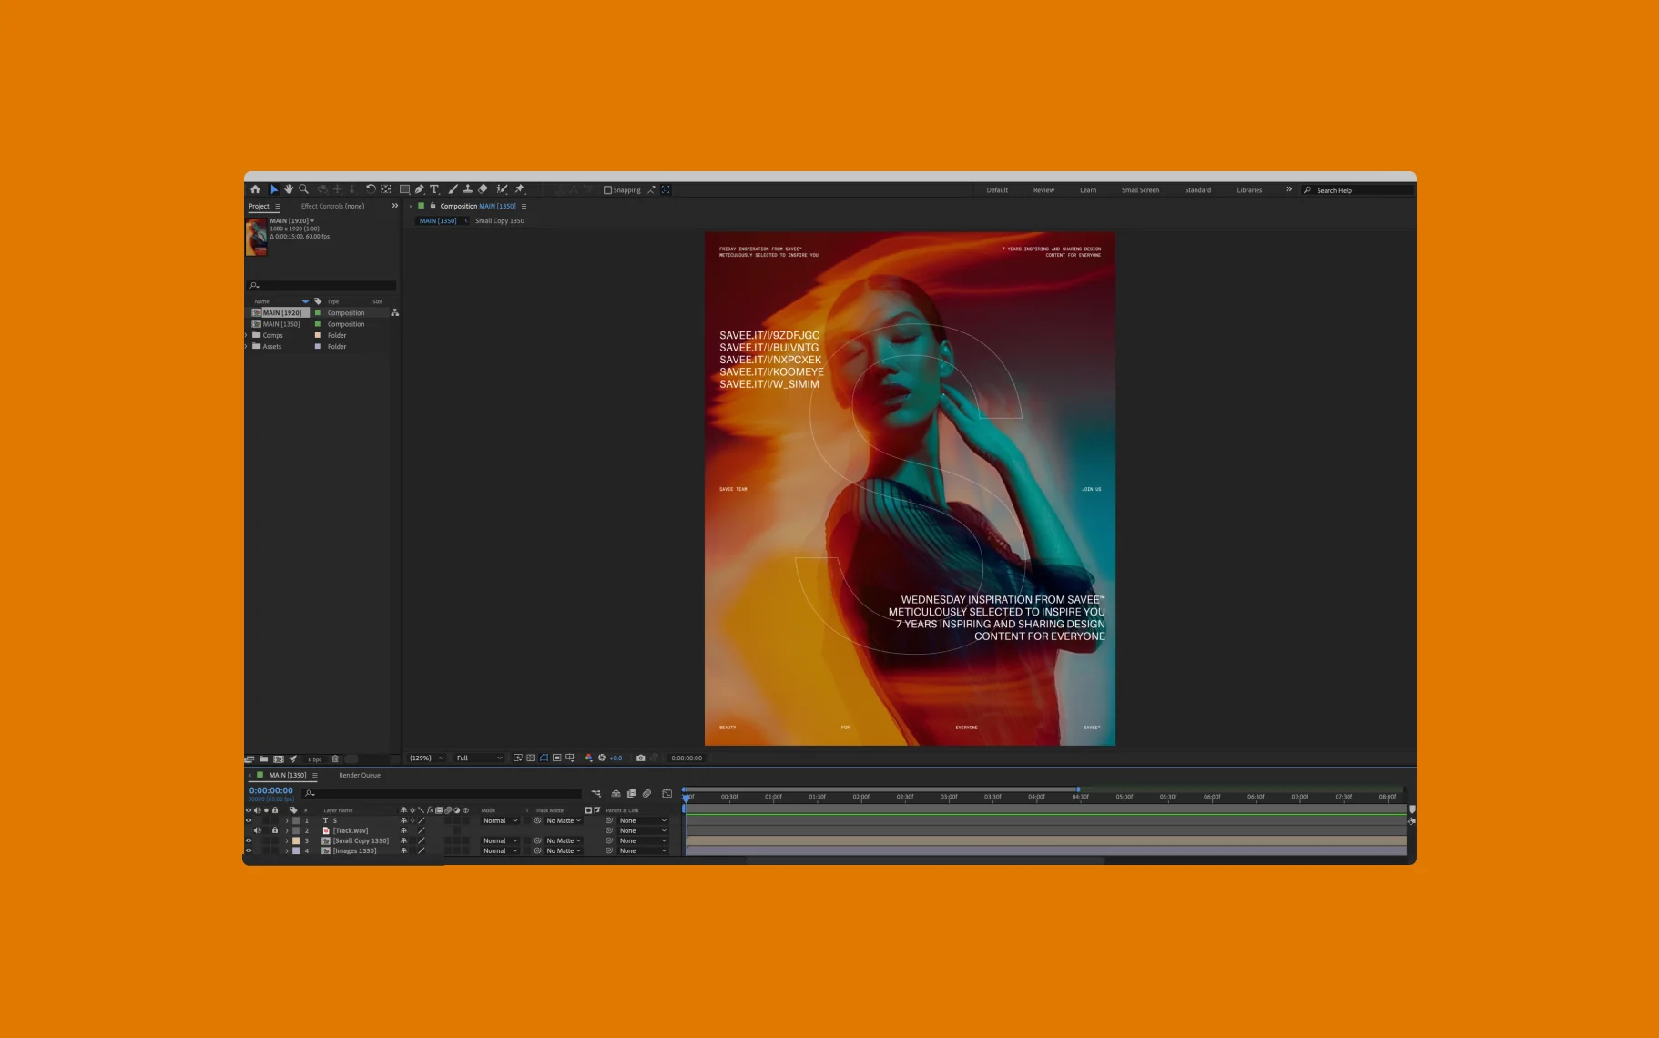Viewport: 1659px width, 1038px height.
Task: Take a snapshot with camera icon
Action: pyautogui.click(x=640, y=758)
